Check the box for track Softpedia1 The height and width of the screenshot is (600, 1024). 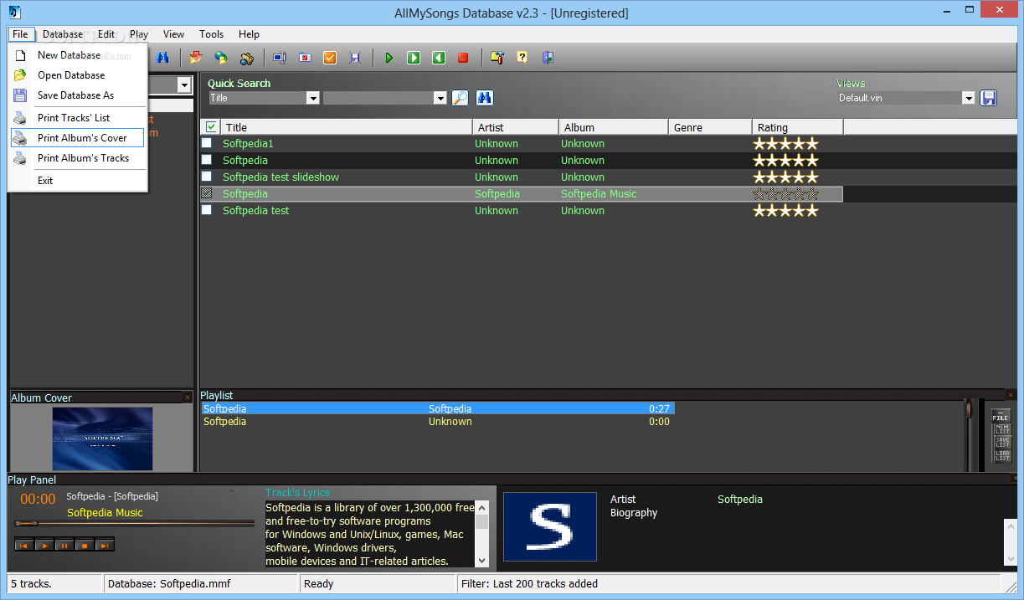pyautogui.click(x=207, y=143)
